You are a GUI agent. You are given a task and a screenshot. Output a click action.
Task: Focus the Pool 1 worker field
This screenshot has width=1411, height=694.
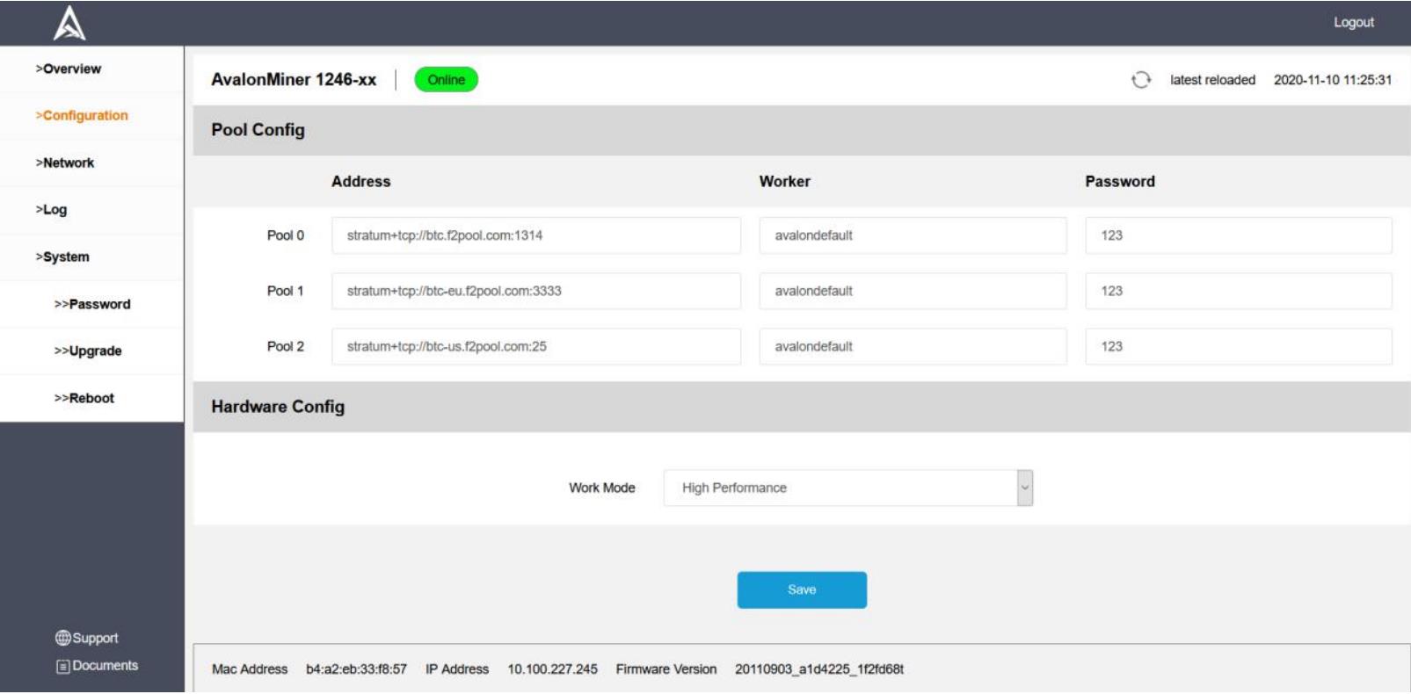pyautogui.click(x=912, y=291)
